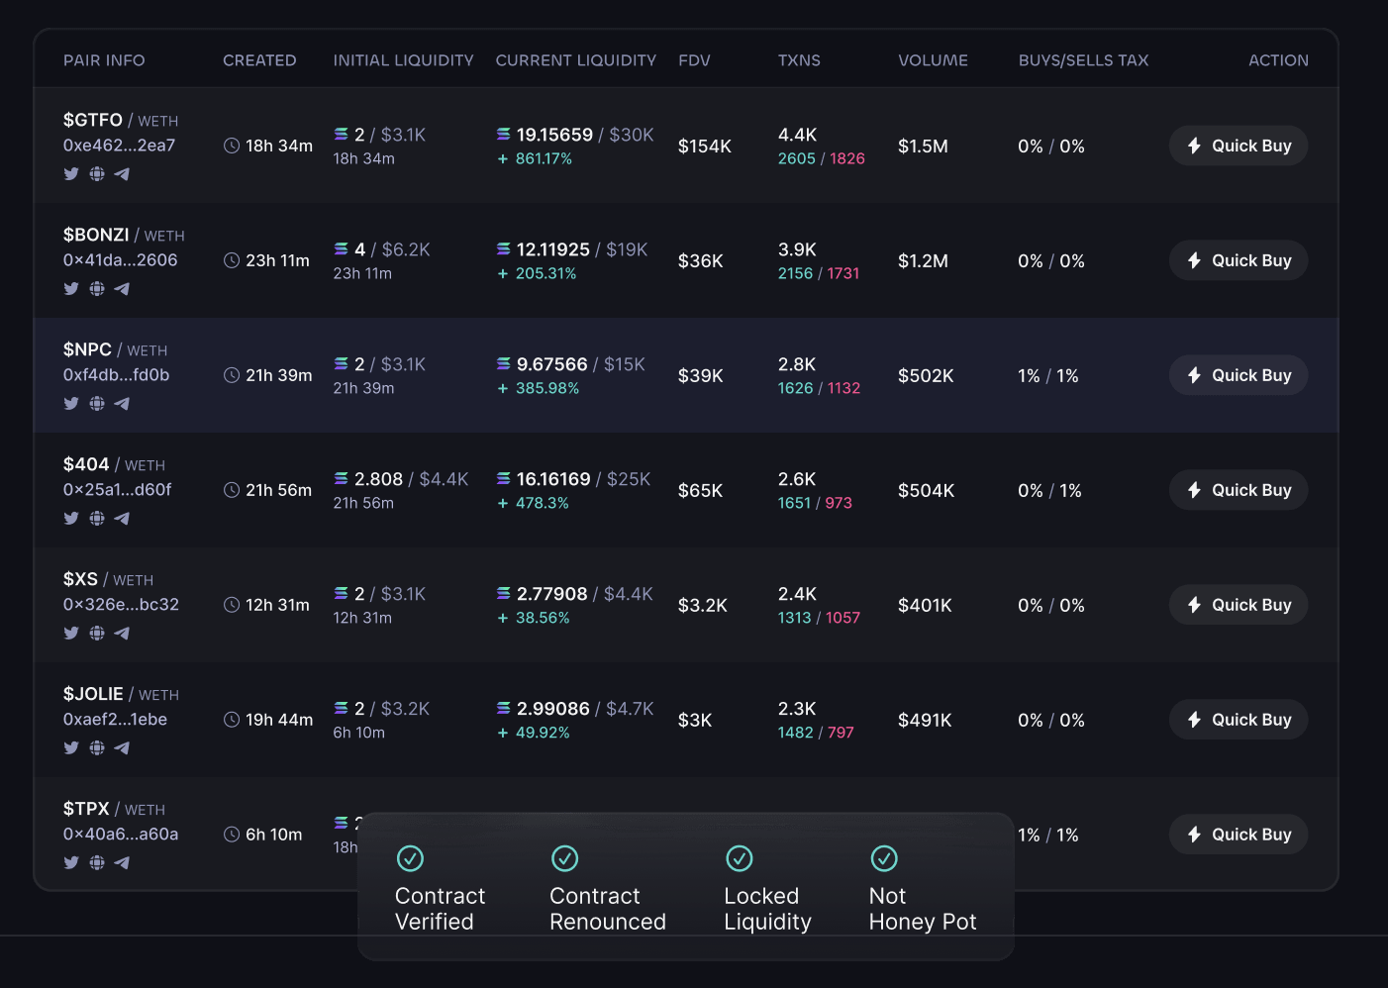This screenshot has height=988, width=1388.
Task: Click the Contract Verified check icon
Action: click(410, 858)
